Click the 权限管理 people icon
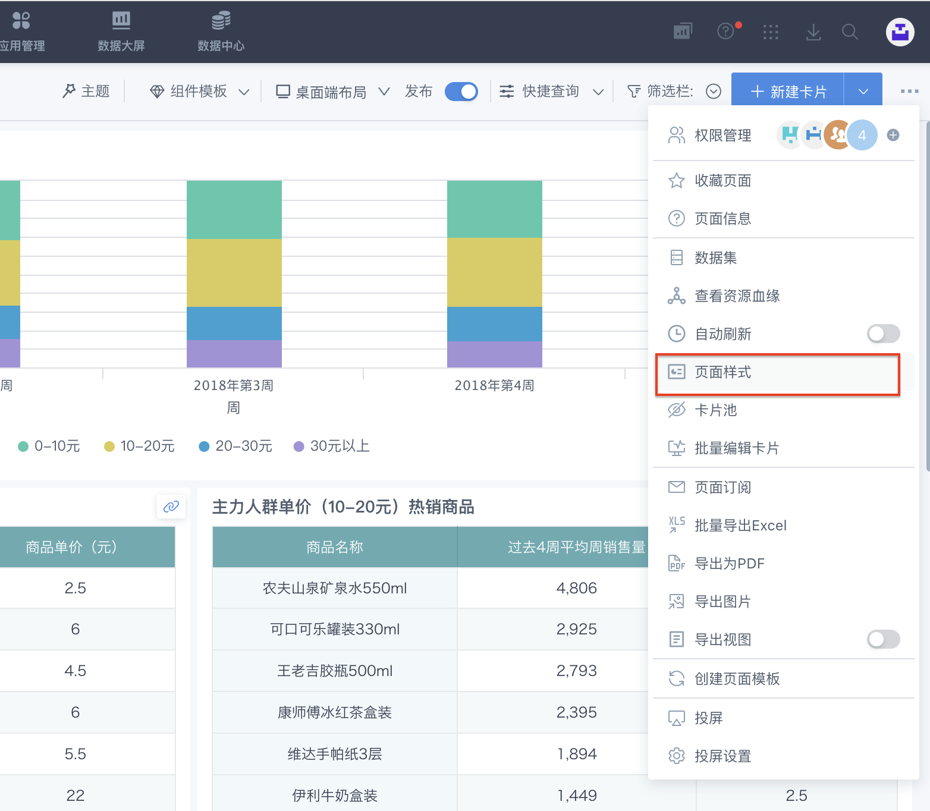 click(x=677, y=135)
